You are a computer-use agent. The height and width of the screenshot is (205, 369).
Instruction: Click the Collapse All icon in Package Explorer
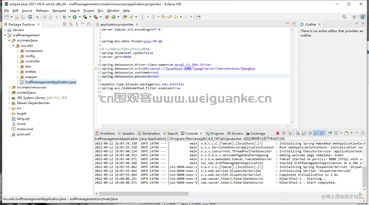(65, 24)
